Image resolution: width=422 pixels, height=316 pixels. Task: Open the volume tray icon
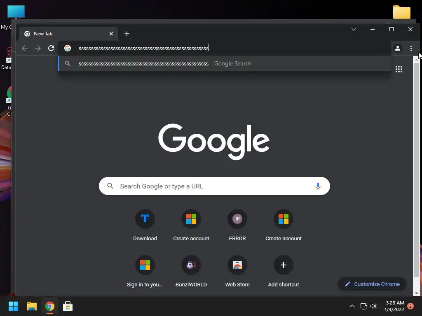(x=373, y=306)
